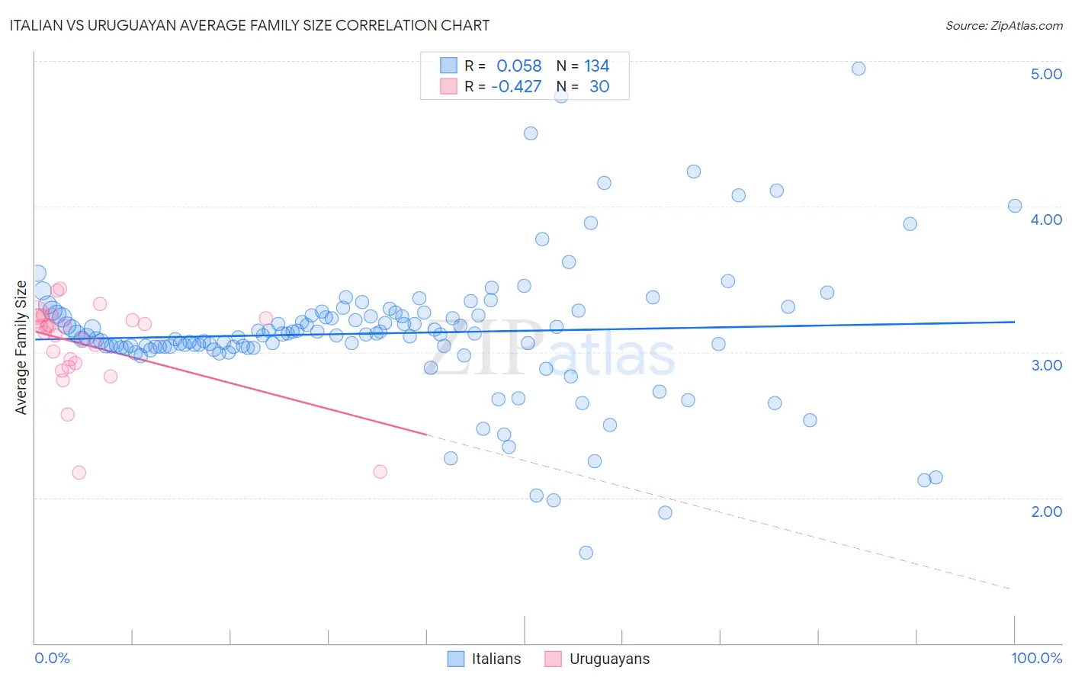The image size is (1072, 680).
Task: Click the 100.0% x-axis label
Action: pos(1037,658)
